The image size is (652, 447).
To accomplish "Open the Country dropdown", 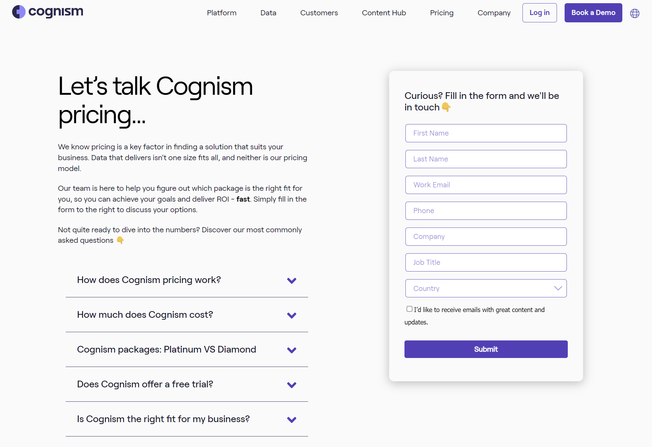I will 486,288.
